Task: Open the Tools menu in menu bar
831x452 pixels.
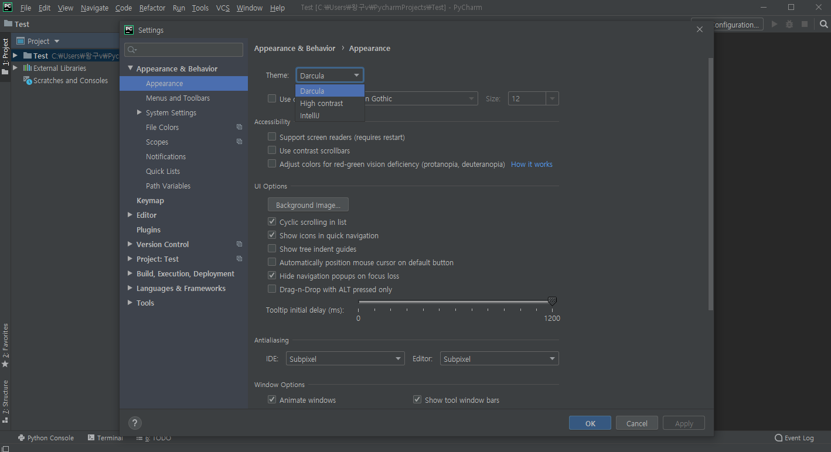Action: click(x=200, y=8)
